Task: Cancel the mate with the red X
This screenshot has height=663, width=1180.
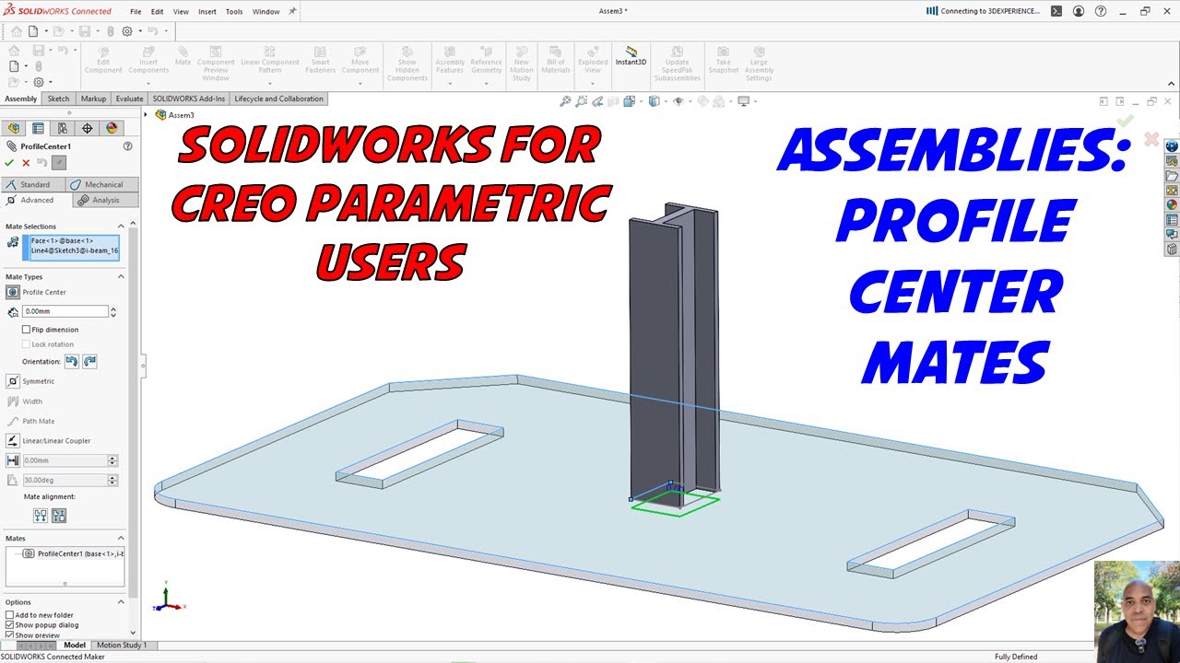Action: tap(26, 163)
